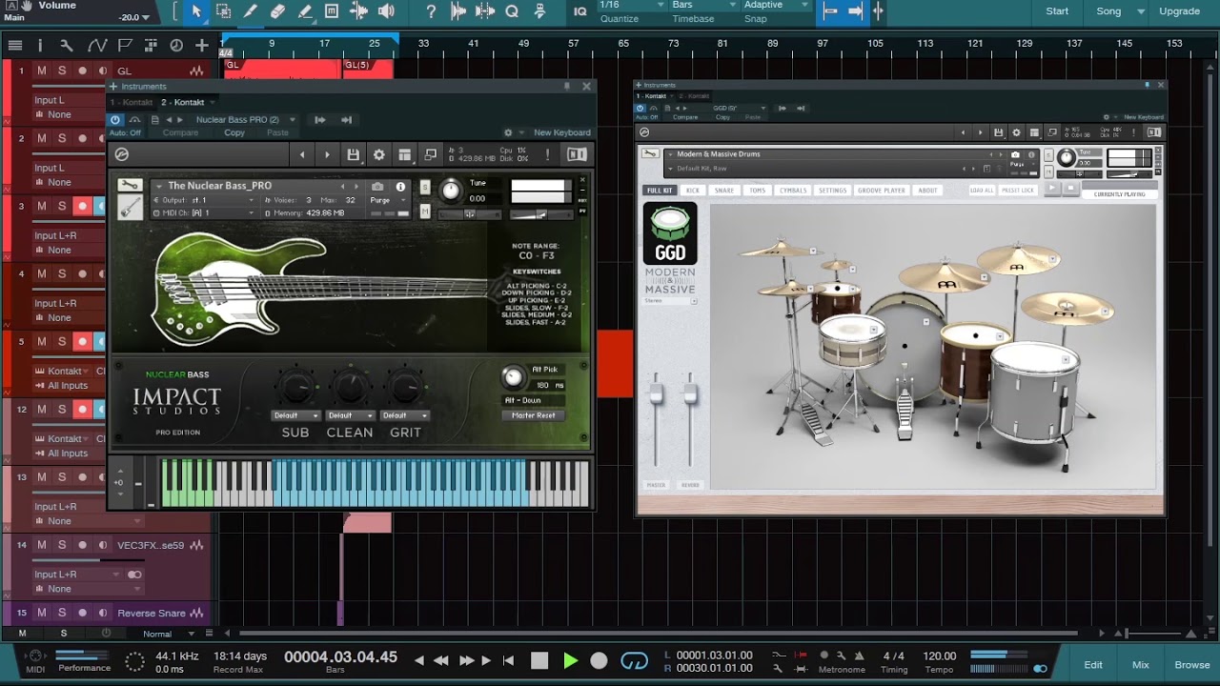Viewport: 1220px width, 686px height.
Task: Expand the SUB Default dropdown
Action: (295, 415)
